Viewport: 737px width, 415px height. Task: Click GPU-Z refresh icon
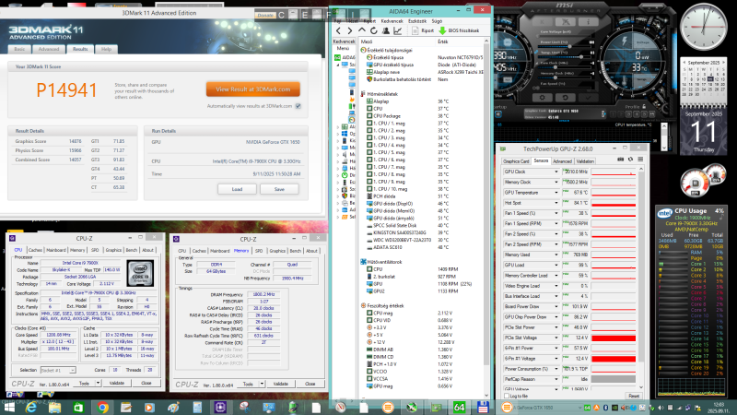[x=630, y=160]
